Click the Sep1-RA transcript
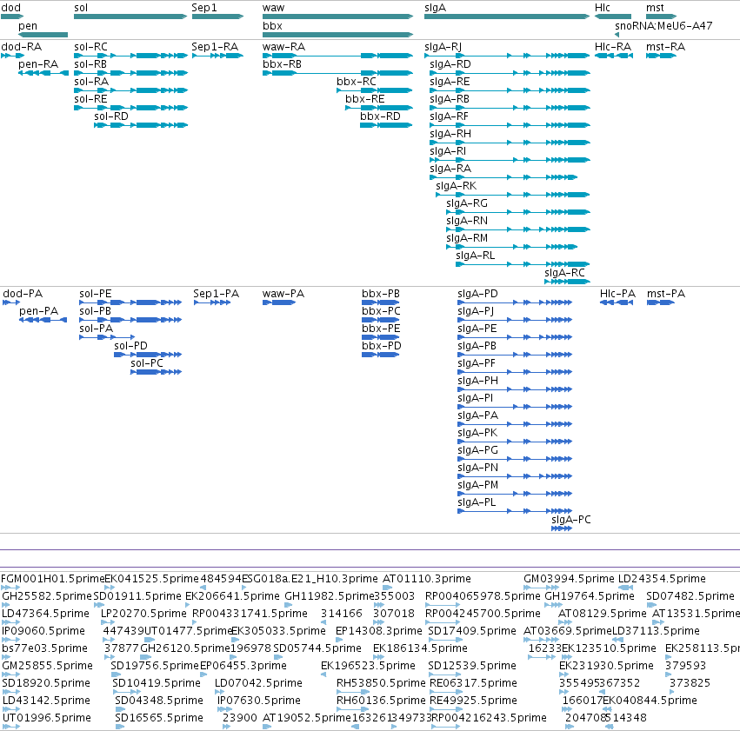740x731 pixels. [x=217, y=56]
